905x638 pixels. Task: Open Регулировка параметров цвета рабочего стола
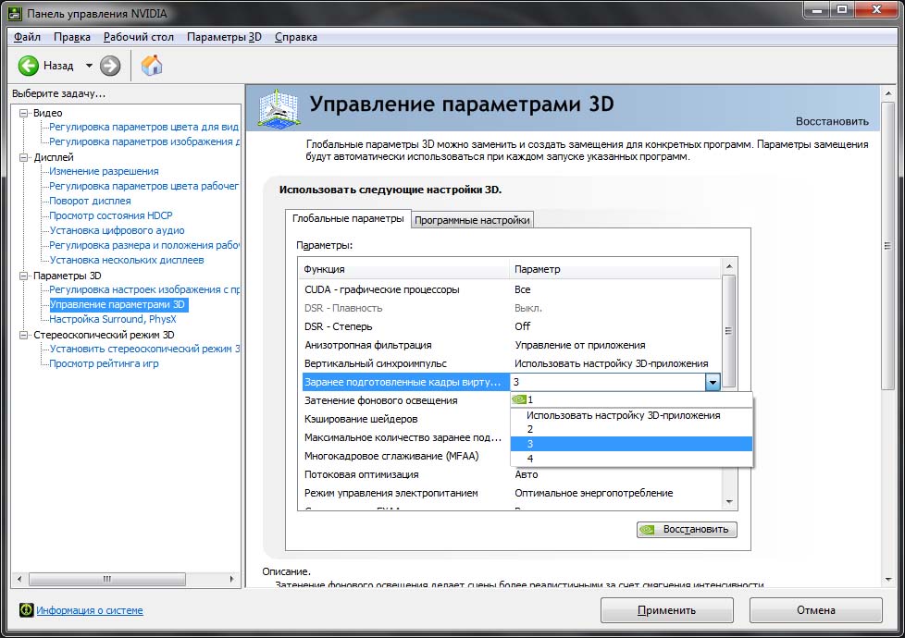[x=143, y=187]
